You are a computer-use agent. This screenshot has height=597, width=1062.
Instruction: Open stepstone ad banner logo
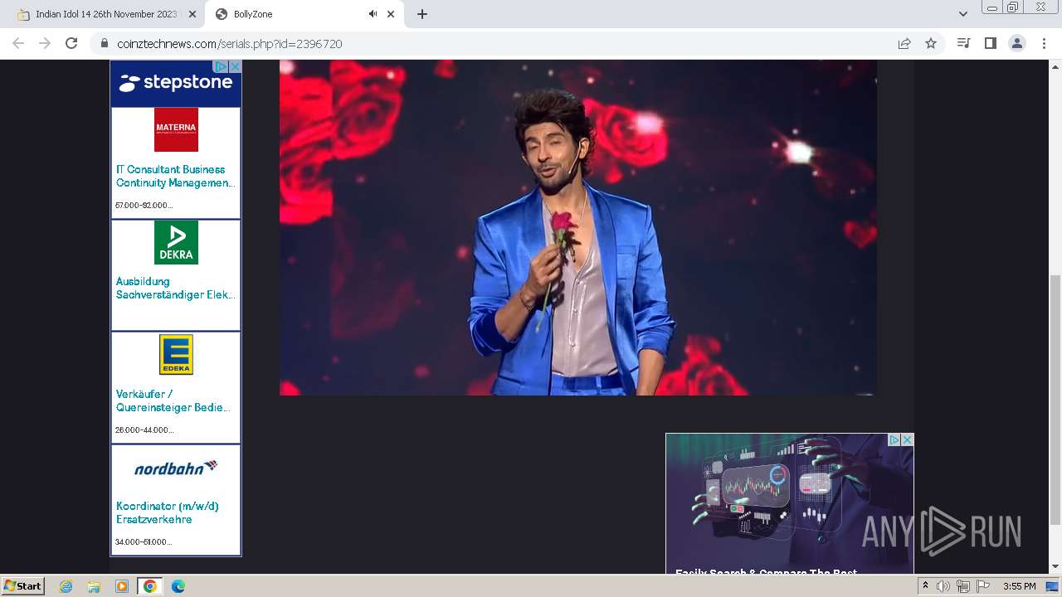pyautogui.click(x=176, y=83)
